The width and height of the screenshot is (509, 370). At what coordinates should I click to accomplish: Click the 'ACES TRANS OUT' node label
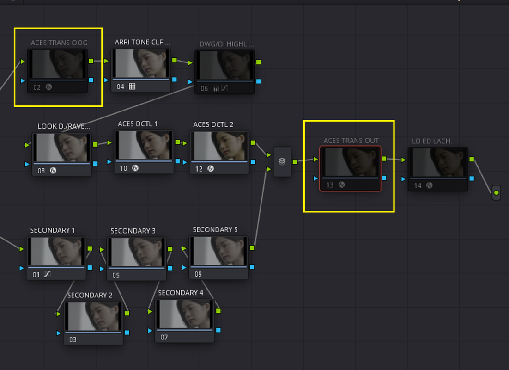point(351,141)
